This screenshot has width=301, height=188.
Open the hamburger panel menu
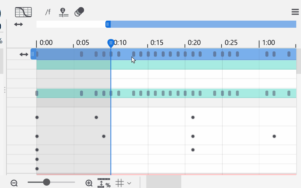295,12
